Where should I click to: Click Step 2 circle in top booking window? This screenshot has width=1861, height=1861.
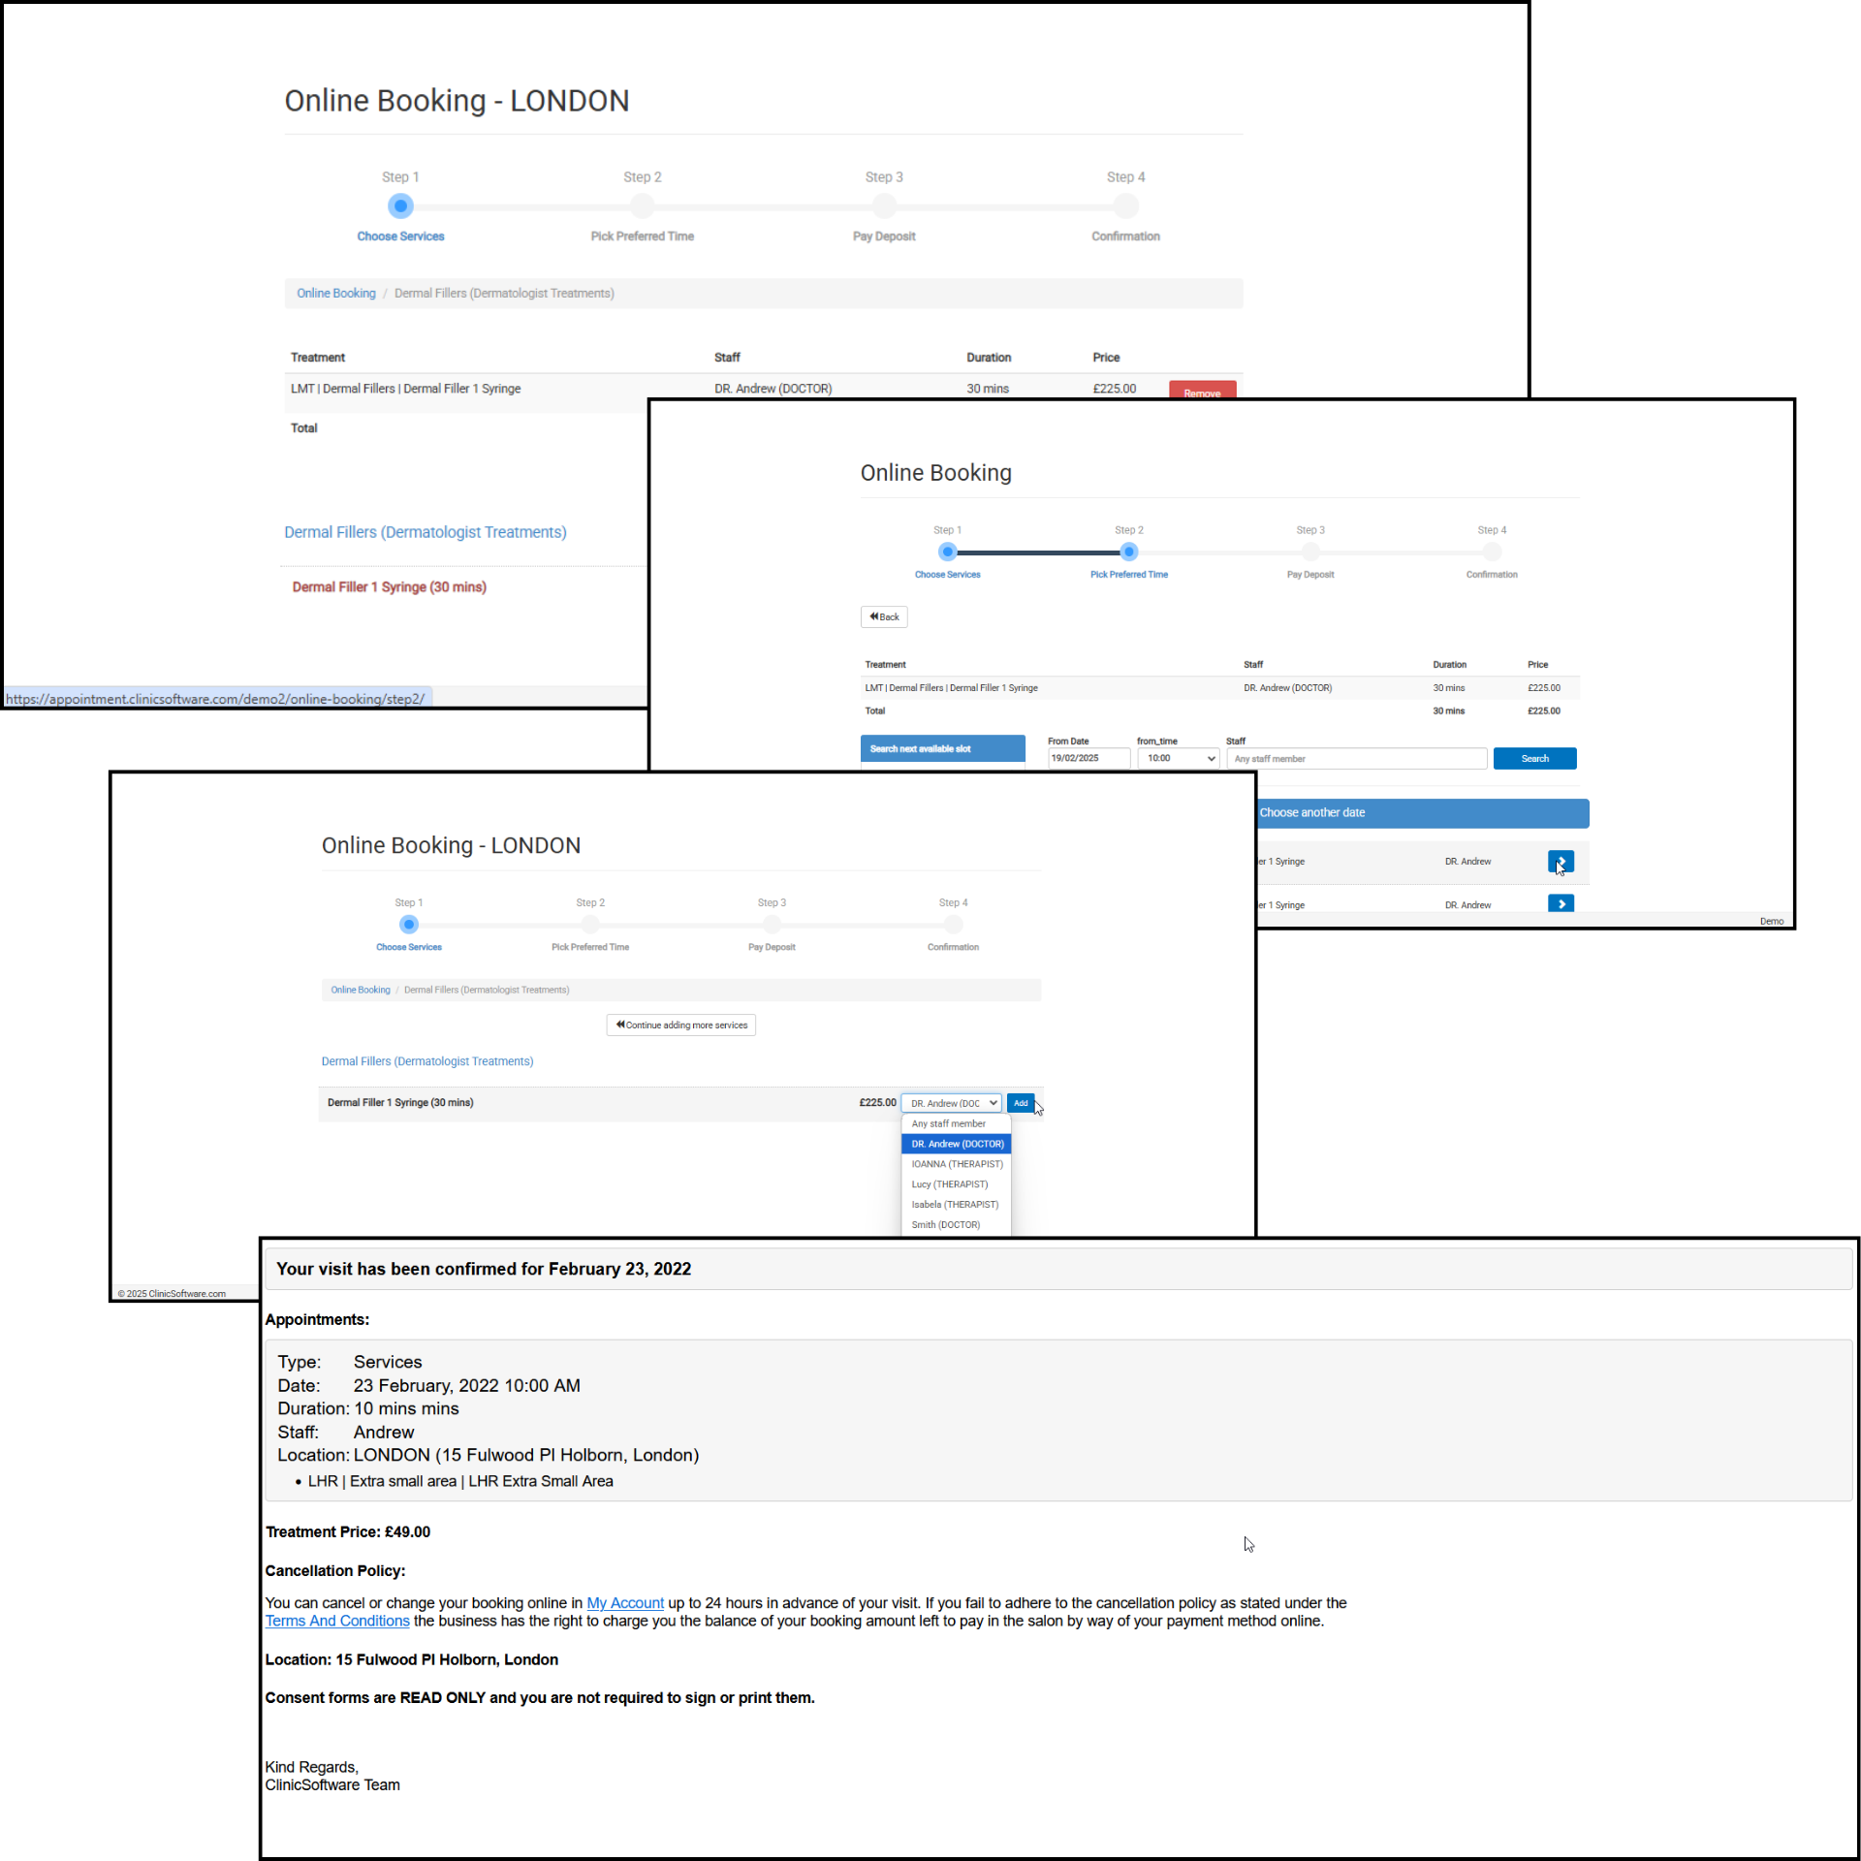point(642,206)
